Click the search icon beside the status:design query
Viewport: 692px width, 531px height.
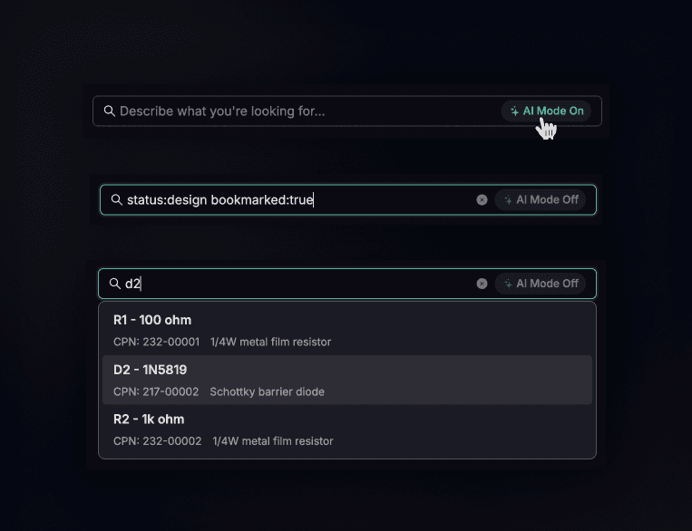point(117,200)
